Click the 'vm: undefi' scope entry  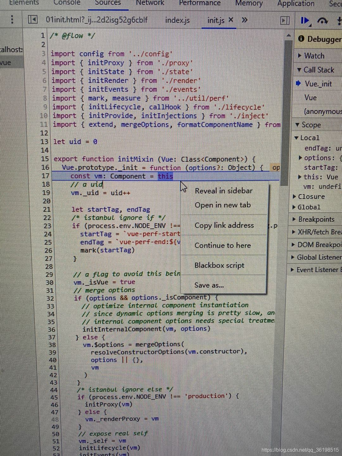coord(322,187)
